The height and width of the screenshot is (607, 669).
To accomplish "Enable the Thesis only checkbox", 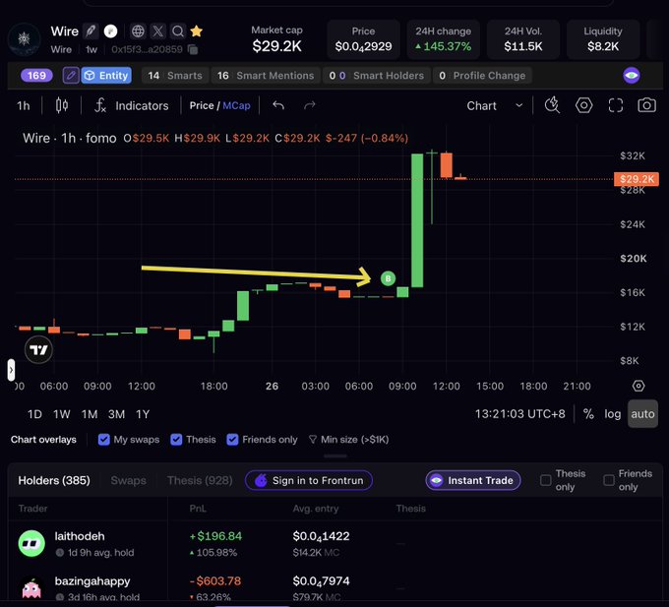I will [545, 480].
